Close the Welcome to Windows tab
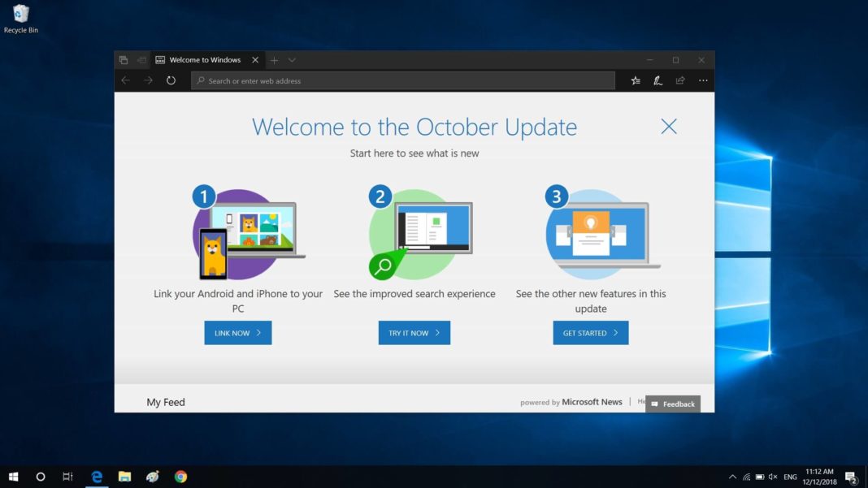 click(x=255, y=60)
